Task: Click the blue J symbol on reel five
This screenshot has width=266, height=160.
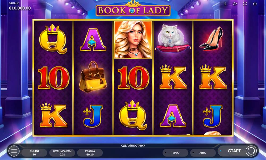Action: point(213,116)
